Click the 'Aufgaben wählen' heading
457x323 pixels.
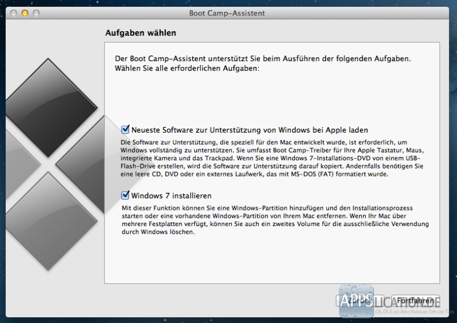(141, 33)
